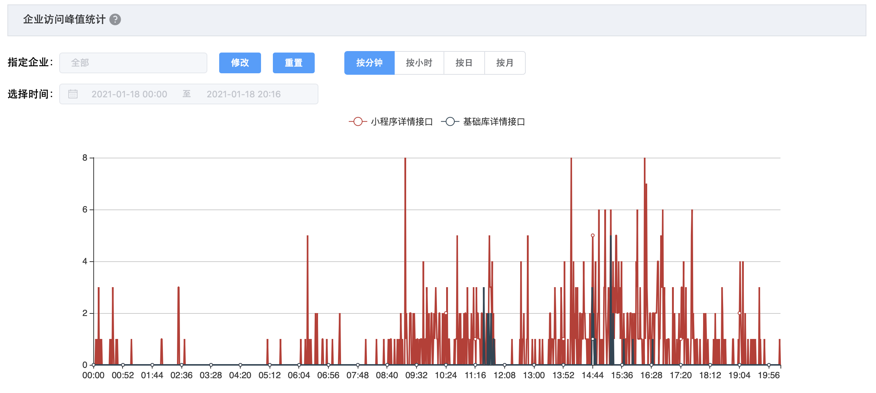This screenshot has height=393, width=876.
Task: Click the red legend circle marker
Action: [x=358, y=121]
